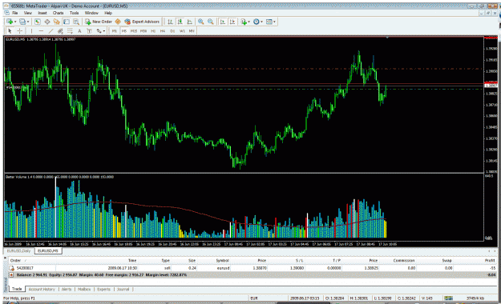Expand the Profiles dropdown arrow

click(28, 22)
